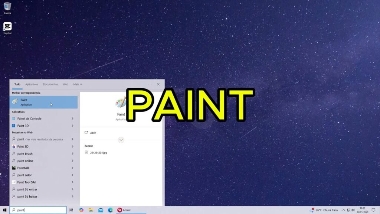Open the CapCut desktop shortcut
This screenshot has height=214, width=380.
click(7, 28)
